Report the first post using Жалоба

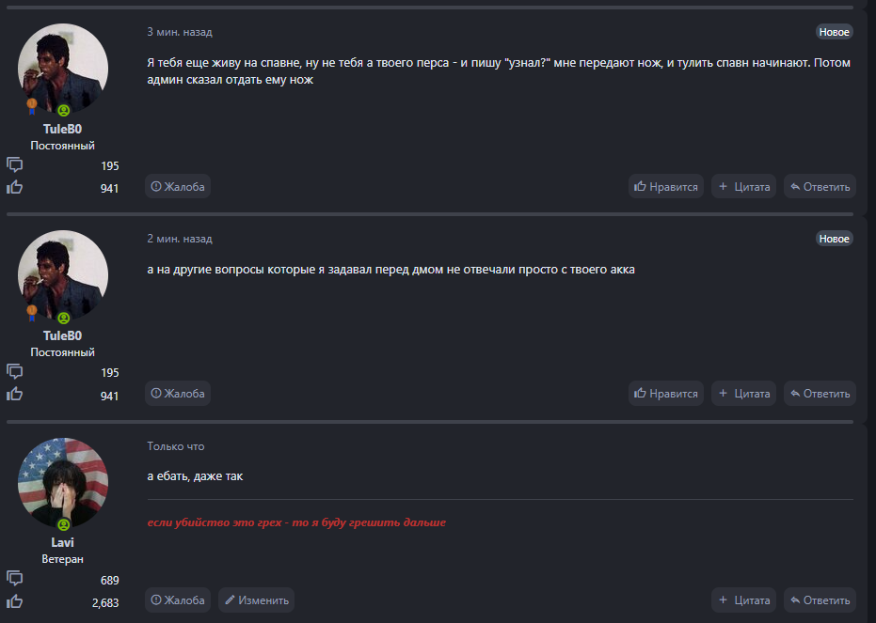[178, 187]
